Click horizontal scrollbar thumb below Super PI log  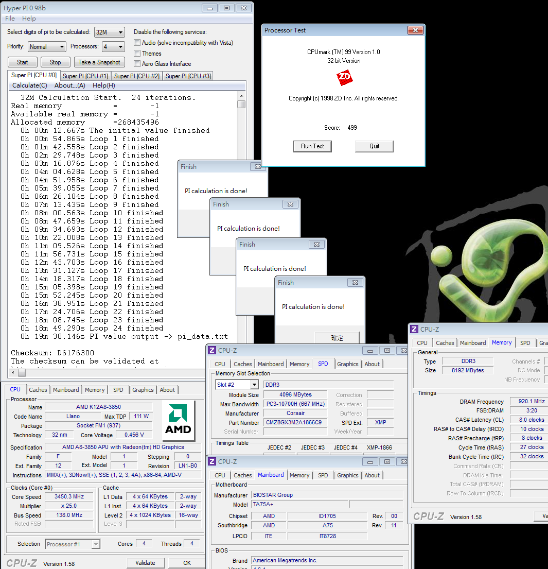22,372
